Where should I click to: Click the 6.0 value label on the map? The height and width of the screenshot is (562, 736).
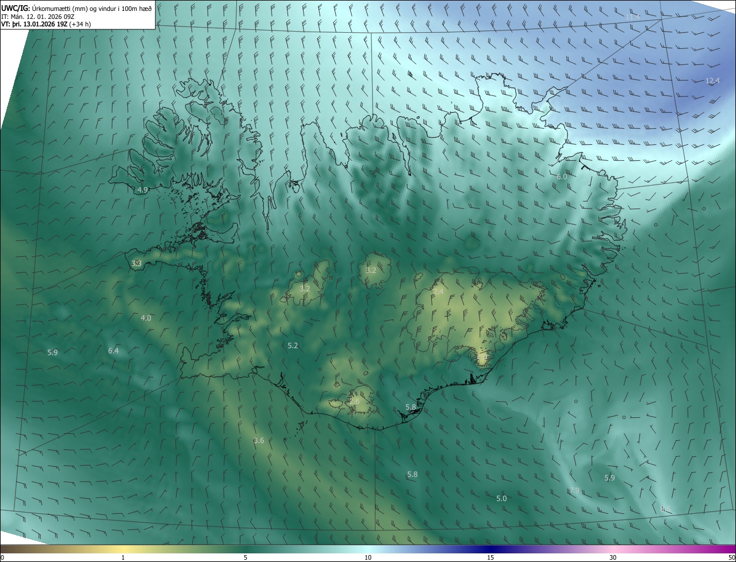[x=562, y=177]
